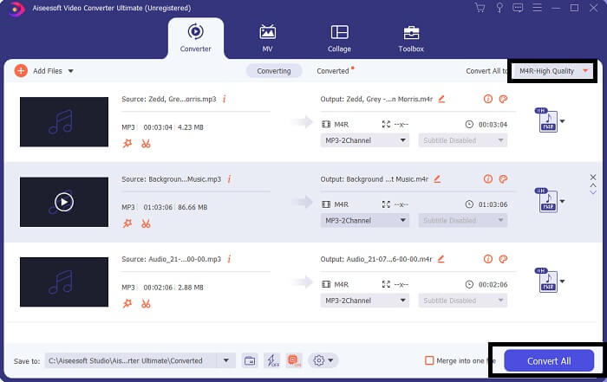Select the Converting sub-tab
Screen dimensions: 607x382
274,71
